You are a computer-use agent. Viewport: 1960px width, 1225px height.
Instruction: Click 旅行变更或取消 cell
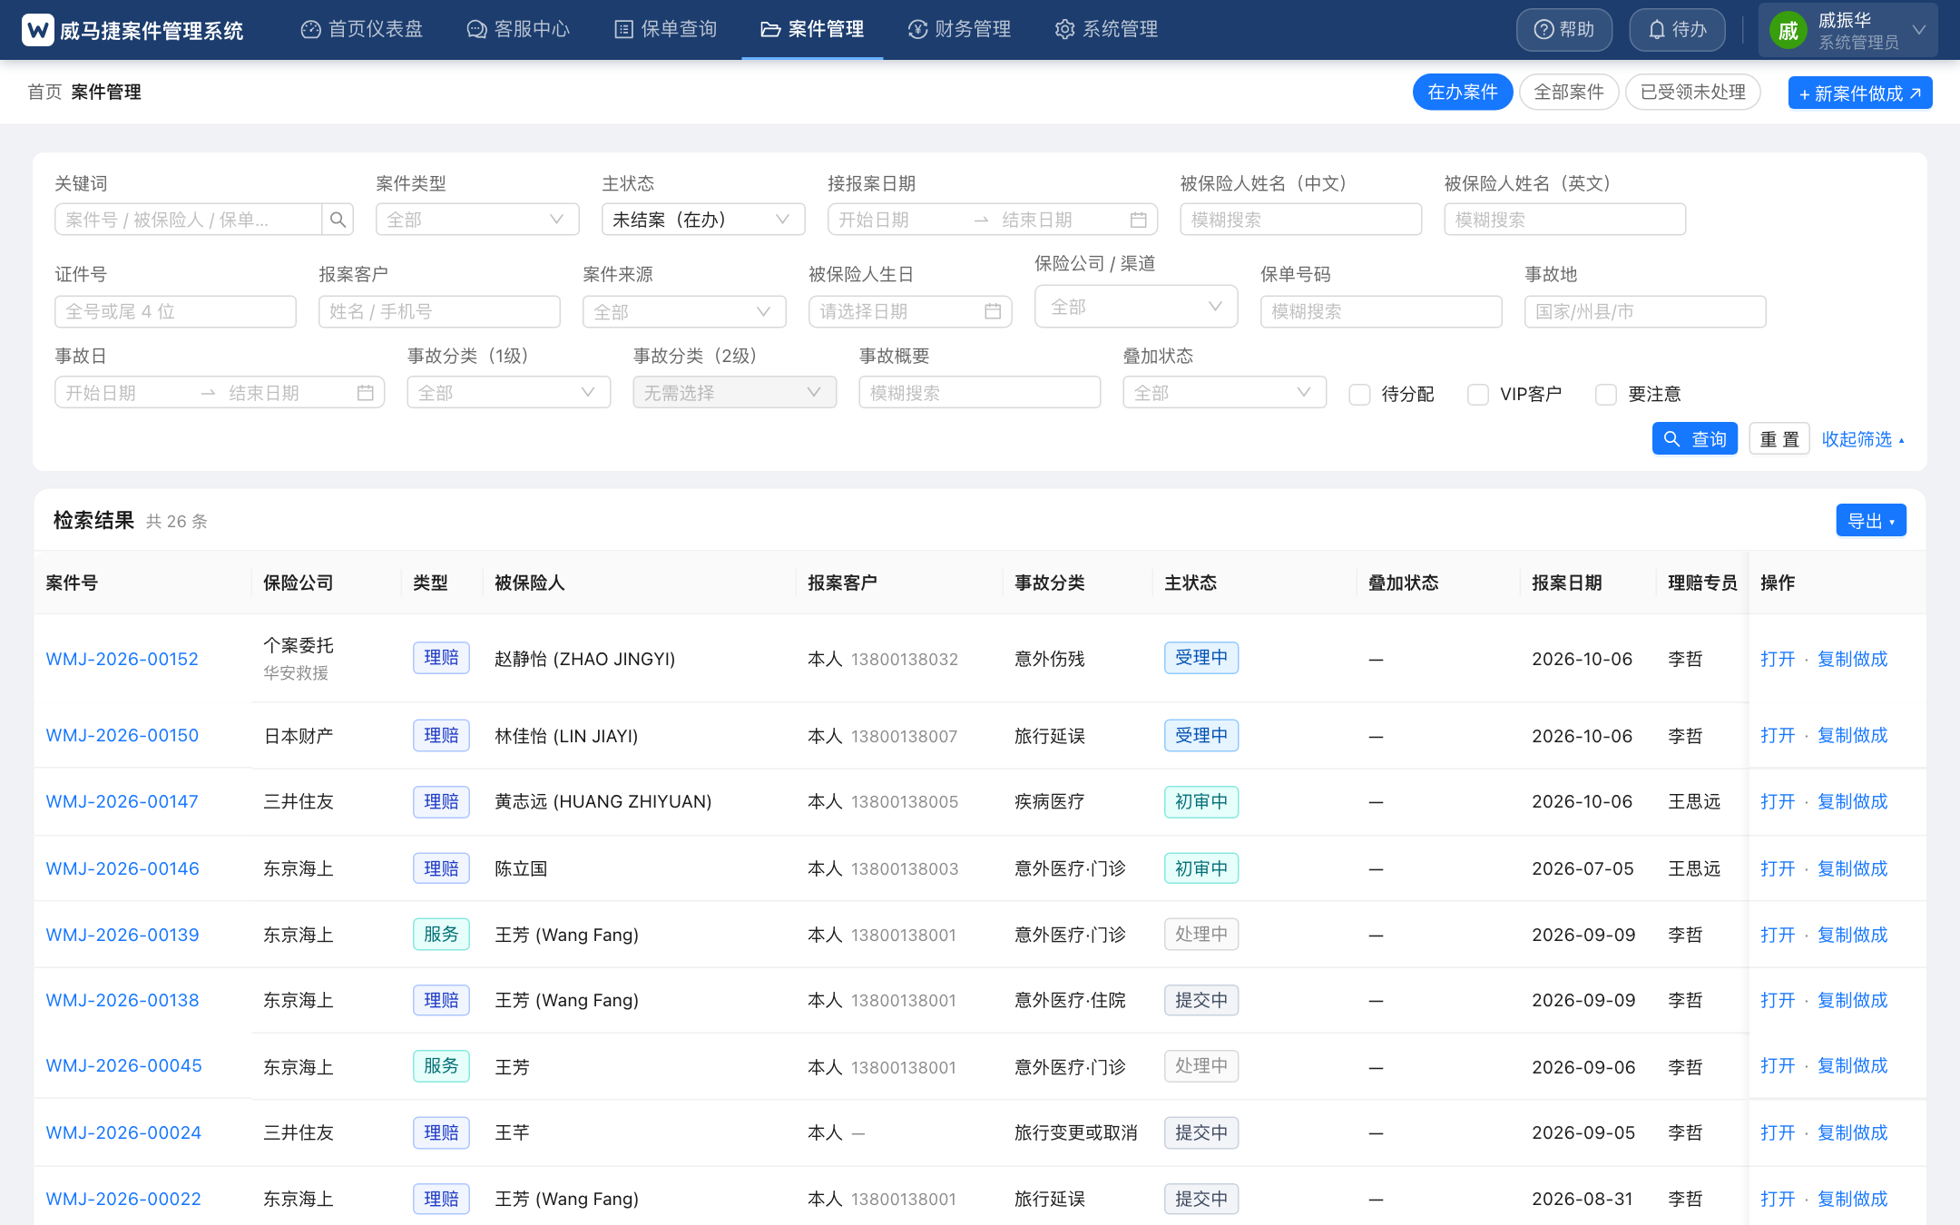tap(1075, 1132)
